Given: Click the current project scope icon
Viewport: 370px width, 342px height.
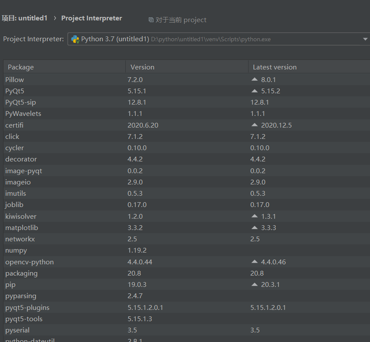Looking at the screenshot, I should [x=151, y=20].
